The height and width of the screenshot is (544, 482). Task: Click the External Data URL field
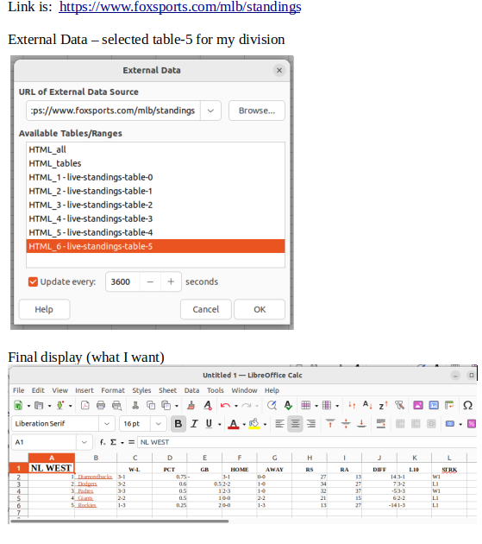click(113, 111)
